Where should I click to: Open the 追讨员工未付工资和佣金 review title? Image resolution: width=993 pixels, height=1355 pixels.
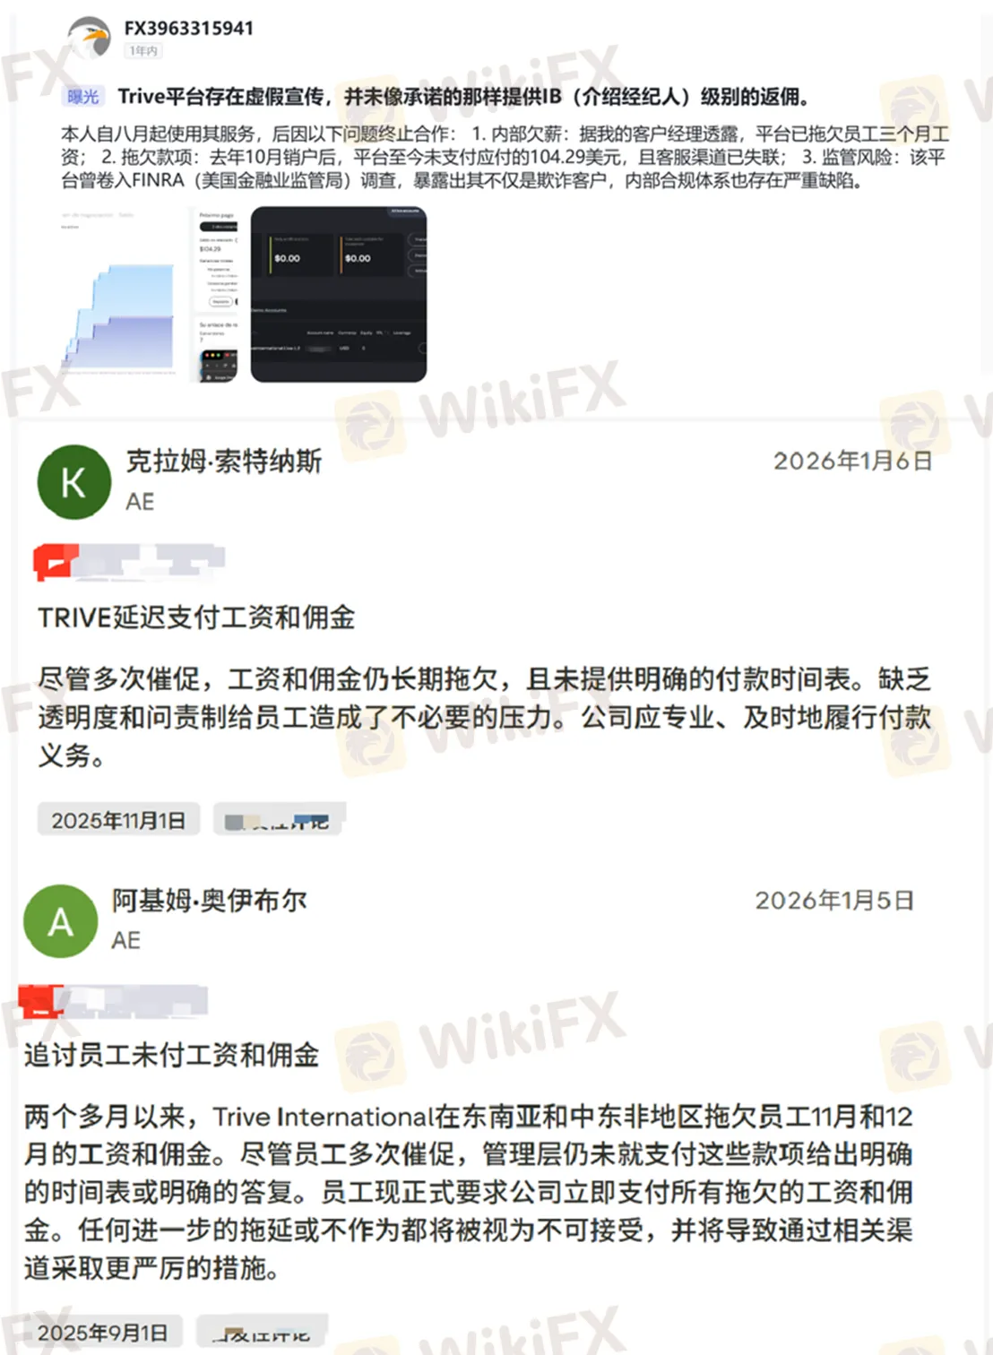172,1056
